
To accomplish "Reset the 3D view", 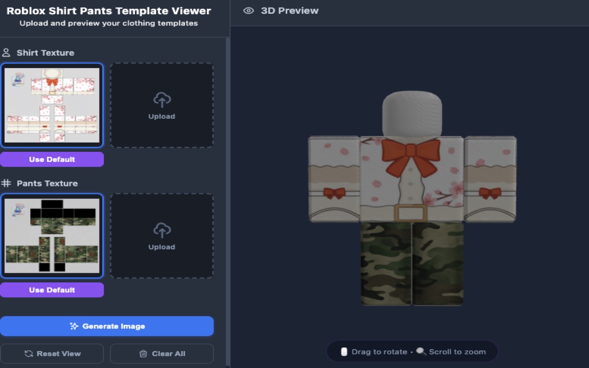I will click(52, 354).
